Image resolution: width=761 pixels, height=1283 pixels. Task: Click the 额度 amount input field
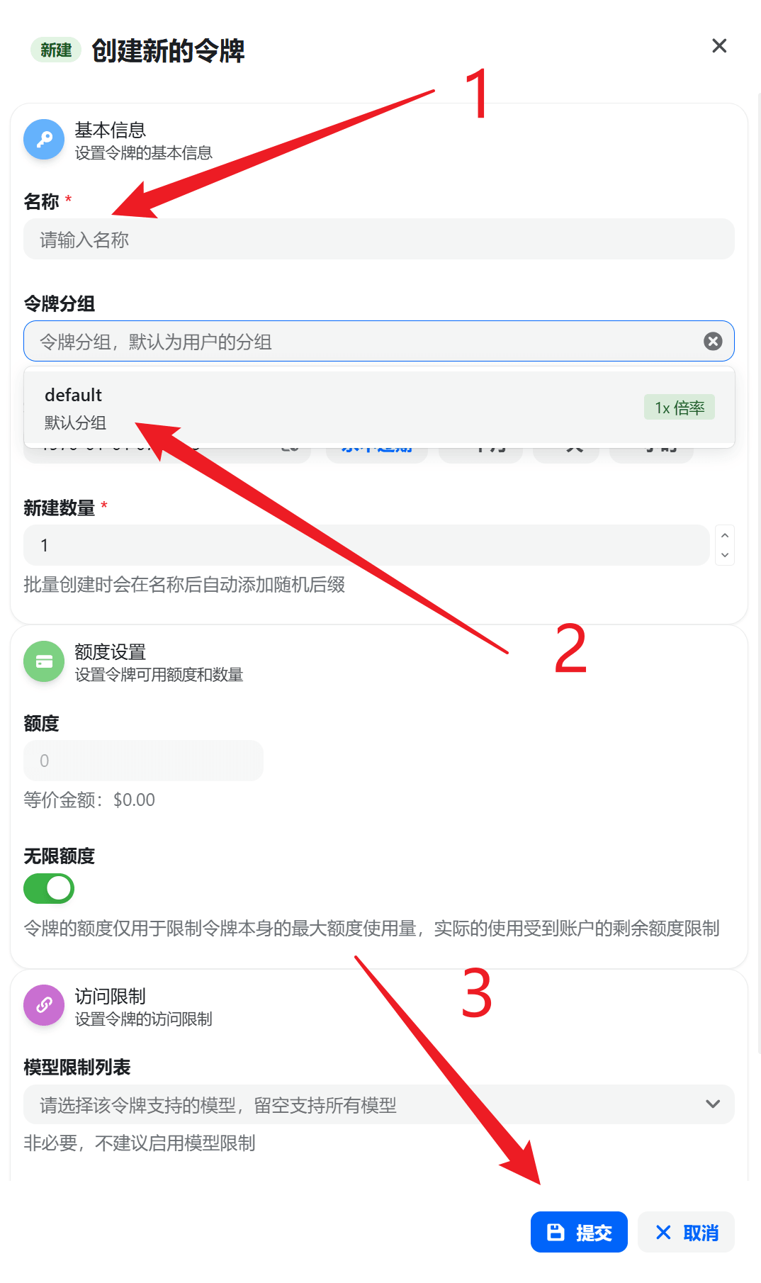[x=143, y=761]
